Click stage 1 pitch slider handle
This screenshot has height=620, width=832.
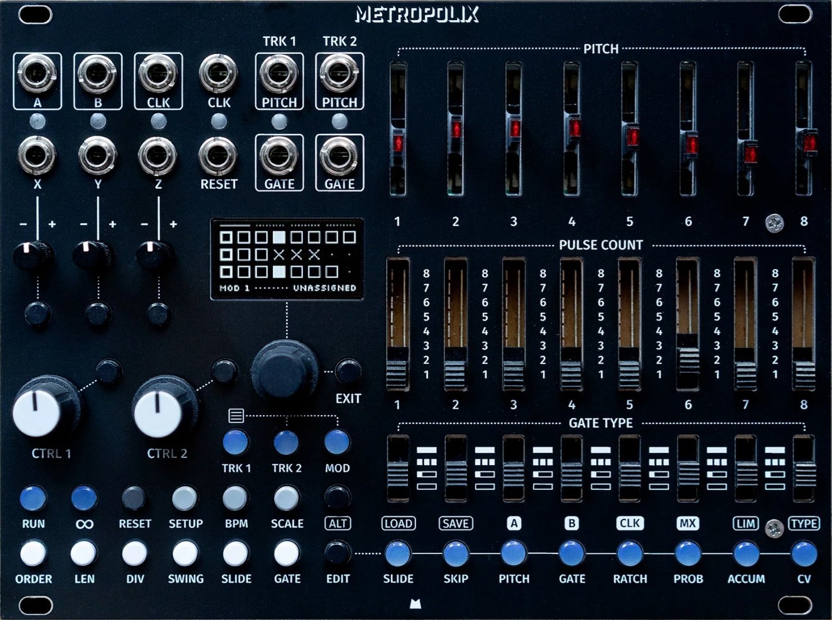(x=397, y=142)
